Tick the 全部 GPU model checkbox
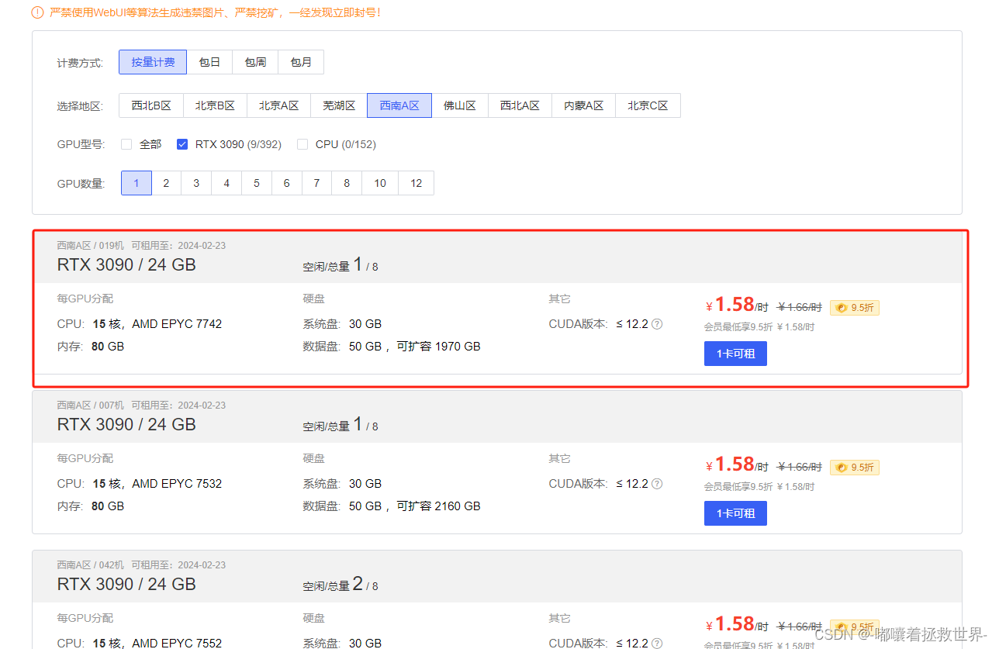999x649 pixels. tap(126, 144)
